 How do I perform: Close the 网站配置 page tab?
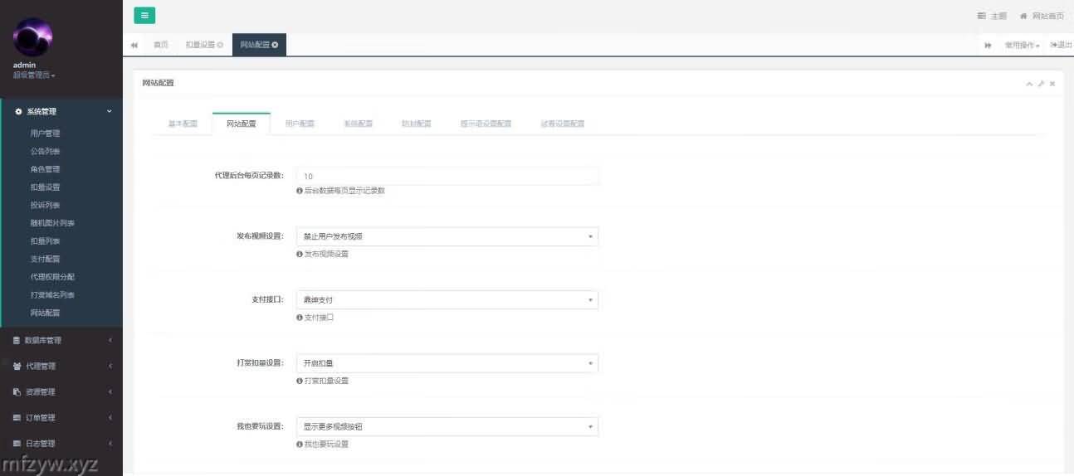pos(275,45)
